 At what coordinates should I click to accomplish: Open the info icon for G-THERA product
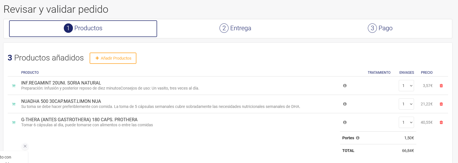point(345,122)
